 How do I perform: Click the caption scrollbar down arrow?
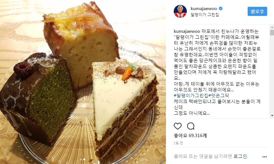[272, 116]
